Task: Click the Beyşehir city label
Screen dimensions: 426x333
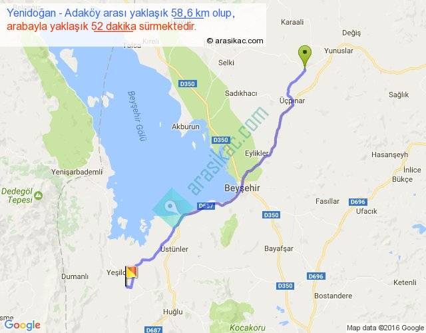Action: [242, 188]
